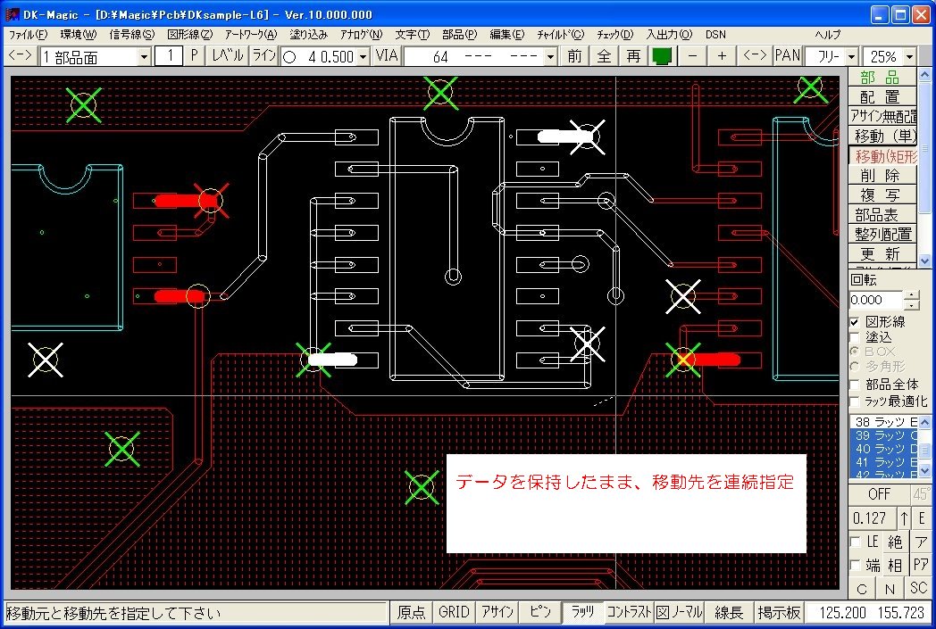Click the rotation value input field

tap(876, 300)
